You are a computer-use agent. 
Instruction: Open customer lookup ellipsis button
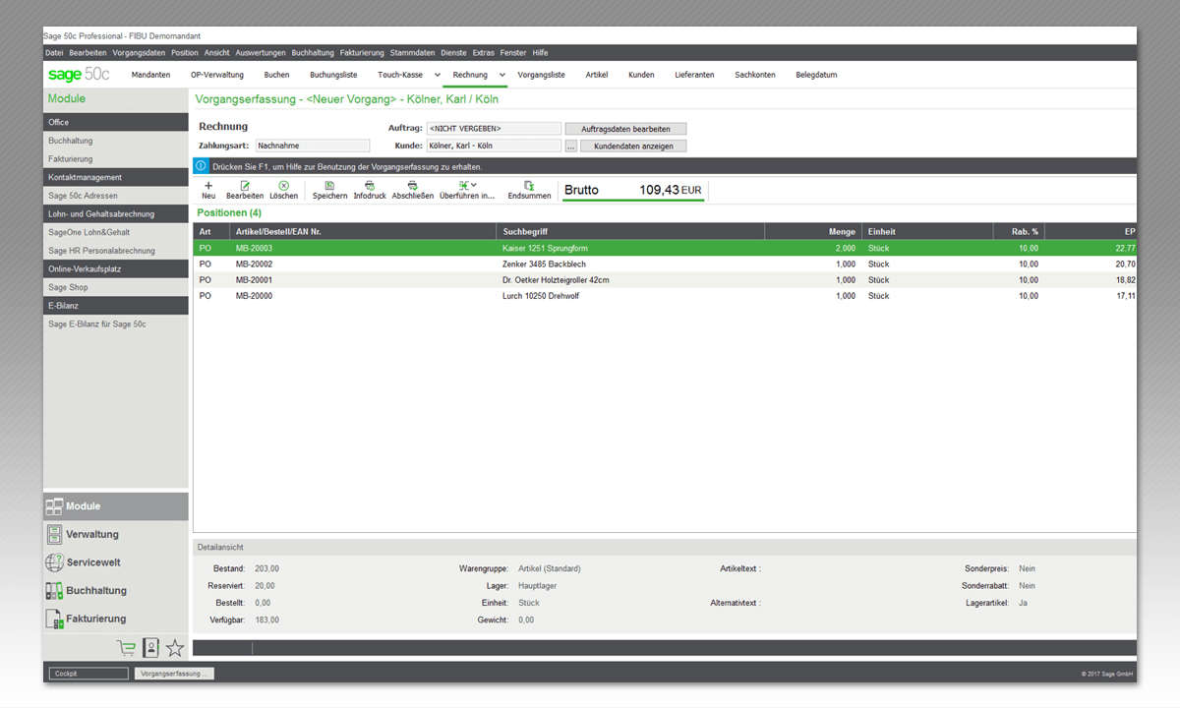(570, 146)
